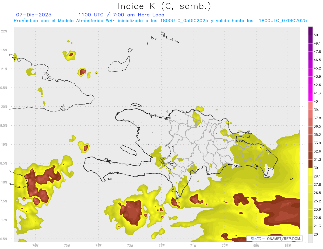Pick the bright yellow swatch between 29.1 and 30
323x249 pixels.
coord(310,172)
